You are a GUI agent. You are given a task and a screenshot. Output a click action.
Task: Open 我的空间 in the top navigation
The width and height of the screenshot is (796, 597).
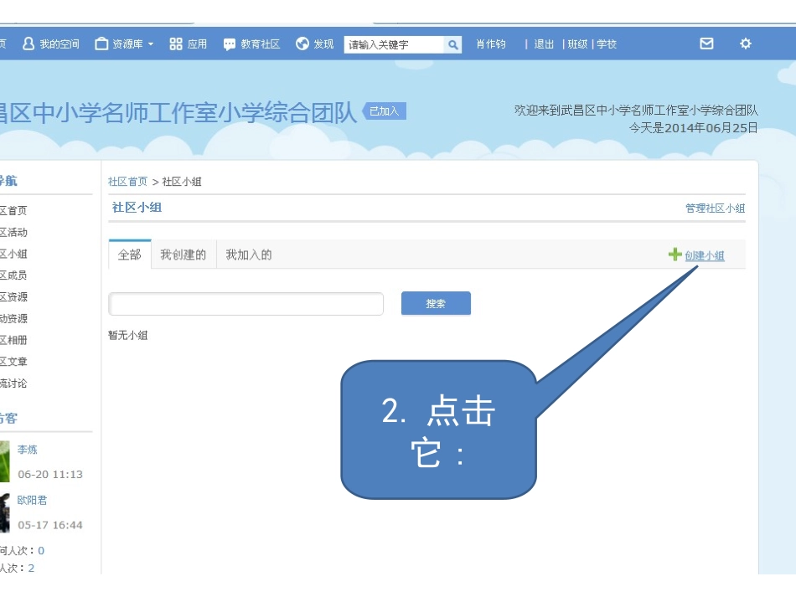click(51, 44)
